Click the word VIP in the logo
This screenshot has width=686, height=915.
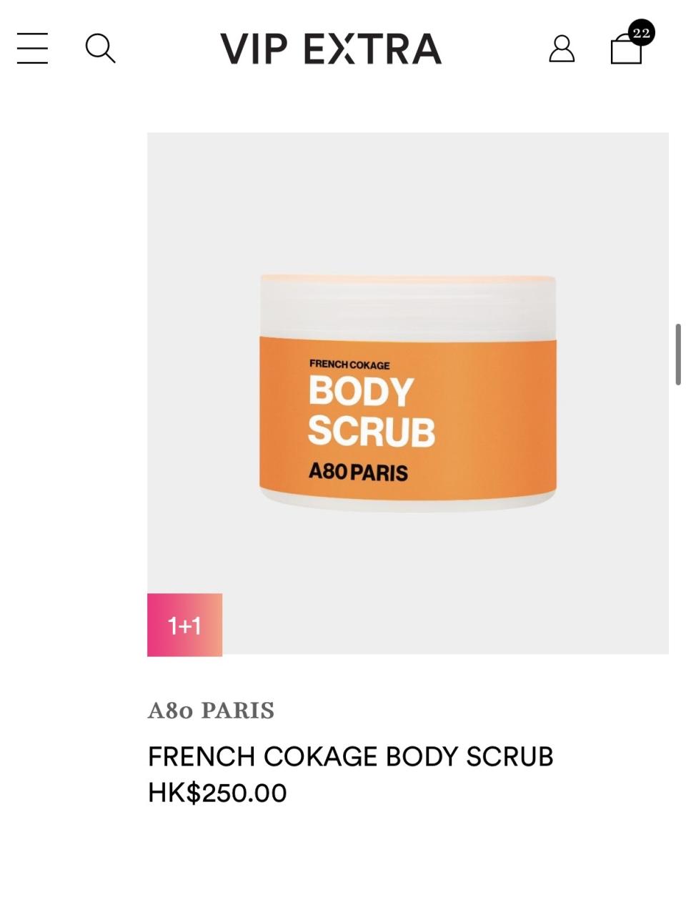[254, 49]
